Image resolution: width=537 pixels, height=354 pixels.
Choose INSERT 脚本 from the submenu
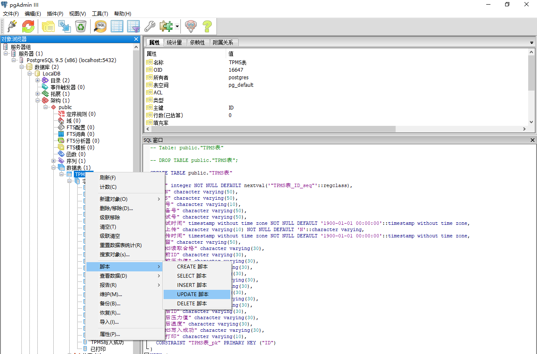[x=197, y=285]
